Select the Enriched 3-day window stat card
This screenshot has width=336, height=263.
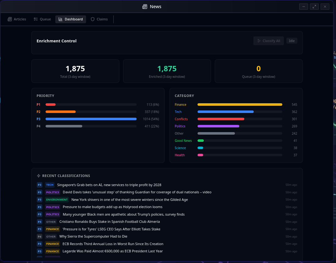point(167,71)
